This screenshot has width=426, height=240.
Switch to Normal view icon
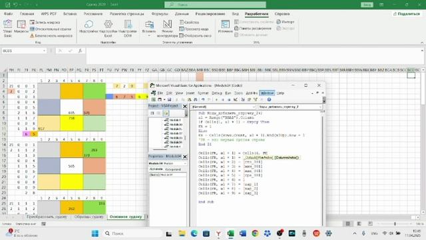(347, 224)
